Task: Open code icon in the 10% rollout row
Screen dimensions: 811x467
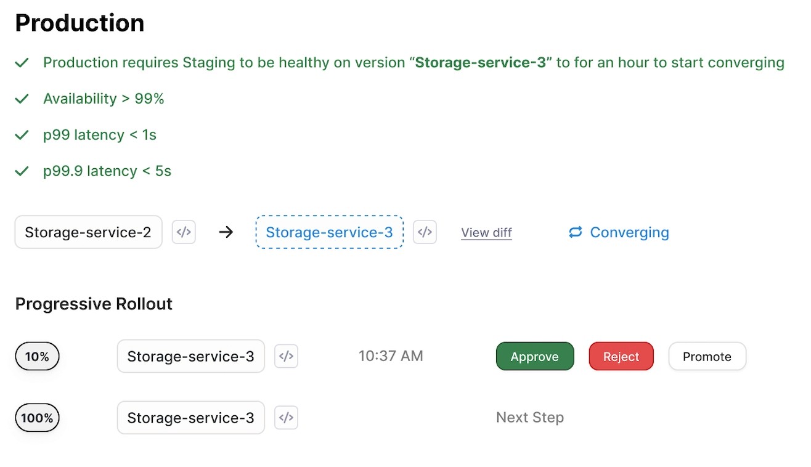Action: 286,356
